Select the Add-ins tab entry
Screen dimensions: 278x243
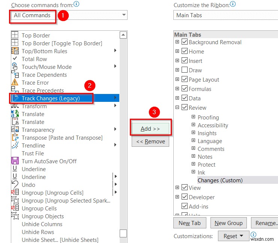click(198, 206)
